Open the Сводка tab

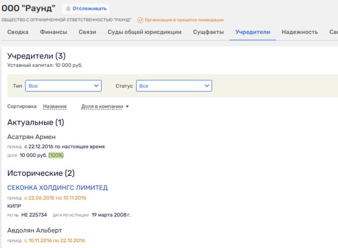tap(18, 32)
